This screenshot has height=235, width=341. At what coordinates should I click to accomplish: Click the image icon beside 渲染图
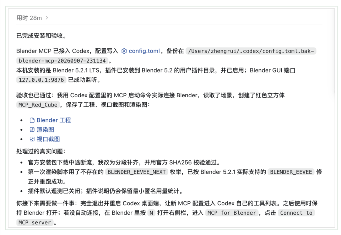[32, 130]
